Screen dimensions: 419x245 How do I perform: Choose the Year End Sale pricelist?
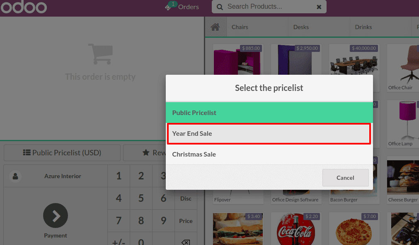click(269, 134)
